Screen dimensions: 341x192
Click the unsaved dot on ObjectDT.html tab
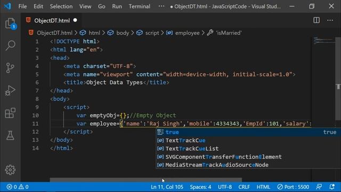pyautogui.click(x=75, y=20)
